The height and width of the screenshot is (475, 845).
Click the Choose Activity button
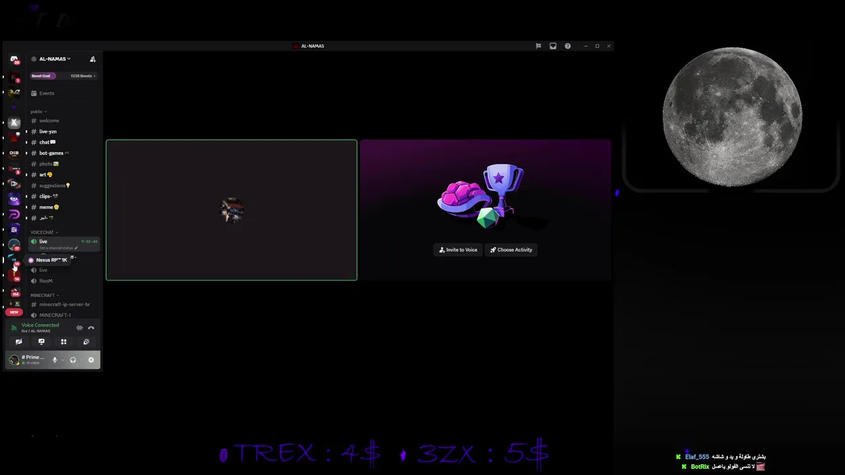[x=511, y=250]
